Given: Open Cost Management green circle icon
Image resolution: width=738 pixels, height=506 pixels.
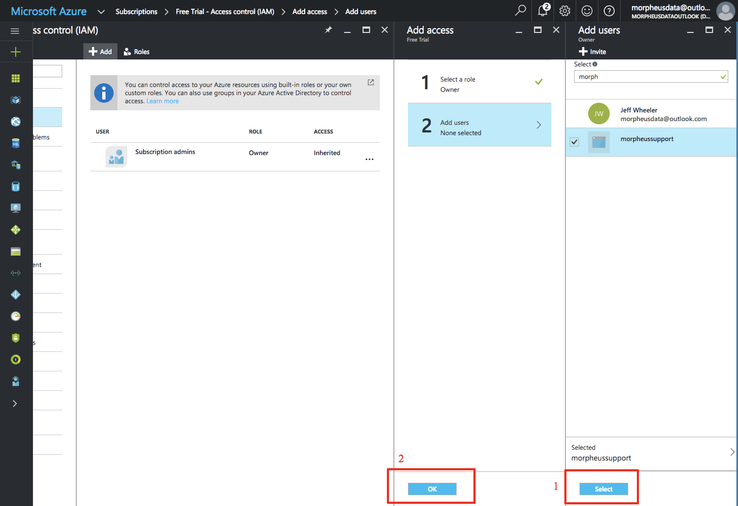Looking at the screenshot, I should 16,359.
